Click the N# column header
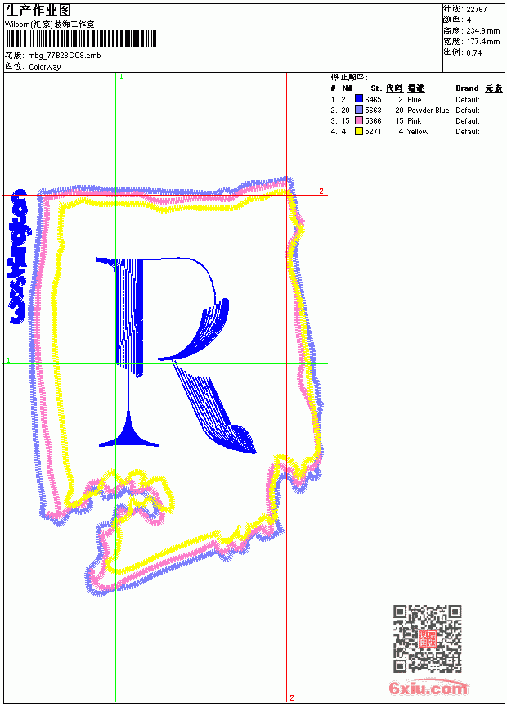The width and height of the screenshot is (507, 704). click(x=348, y=88)
